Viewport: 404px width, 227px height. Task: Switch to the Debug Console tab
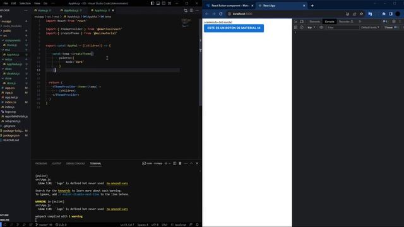click(76, 163)
